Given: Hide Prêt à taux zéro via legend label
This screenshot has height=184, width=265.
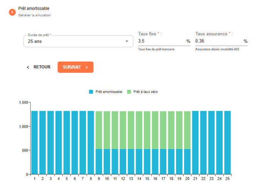Looking at the screenshot, I should click(x=146, y=92).
